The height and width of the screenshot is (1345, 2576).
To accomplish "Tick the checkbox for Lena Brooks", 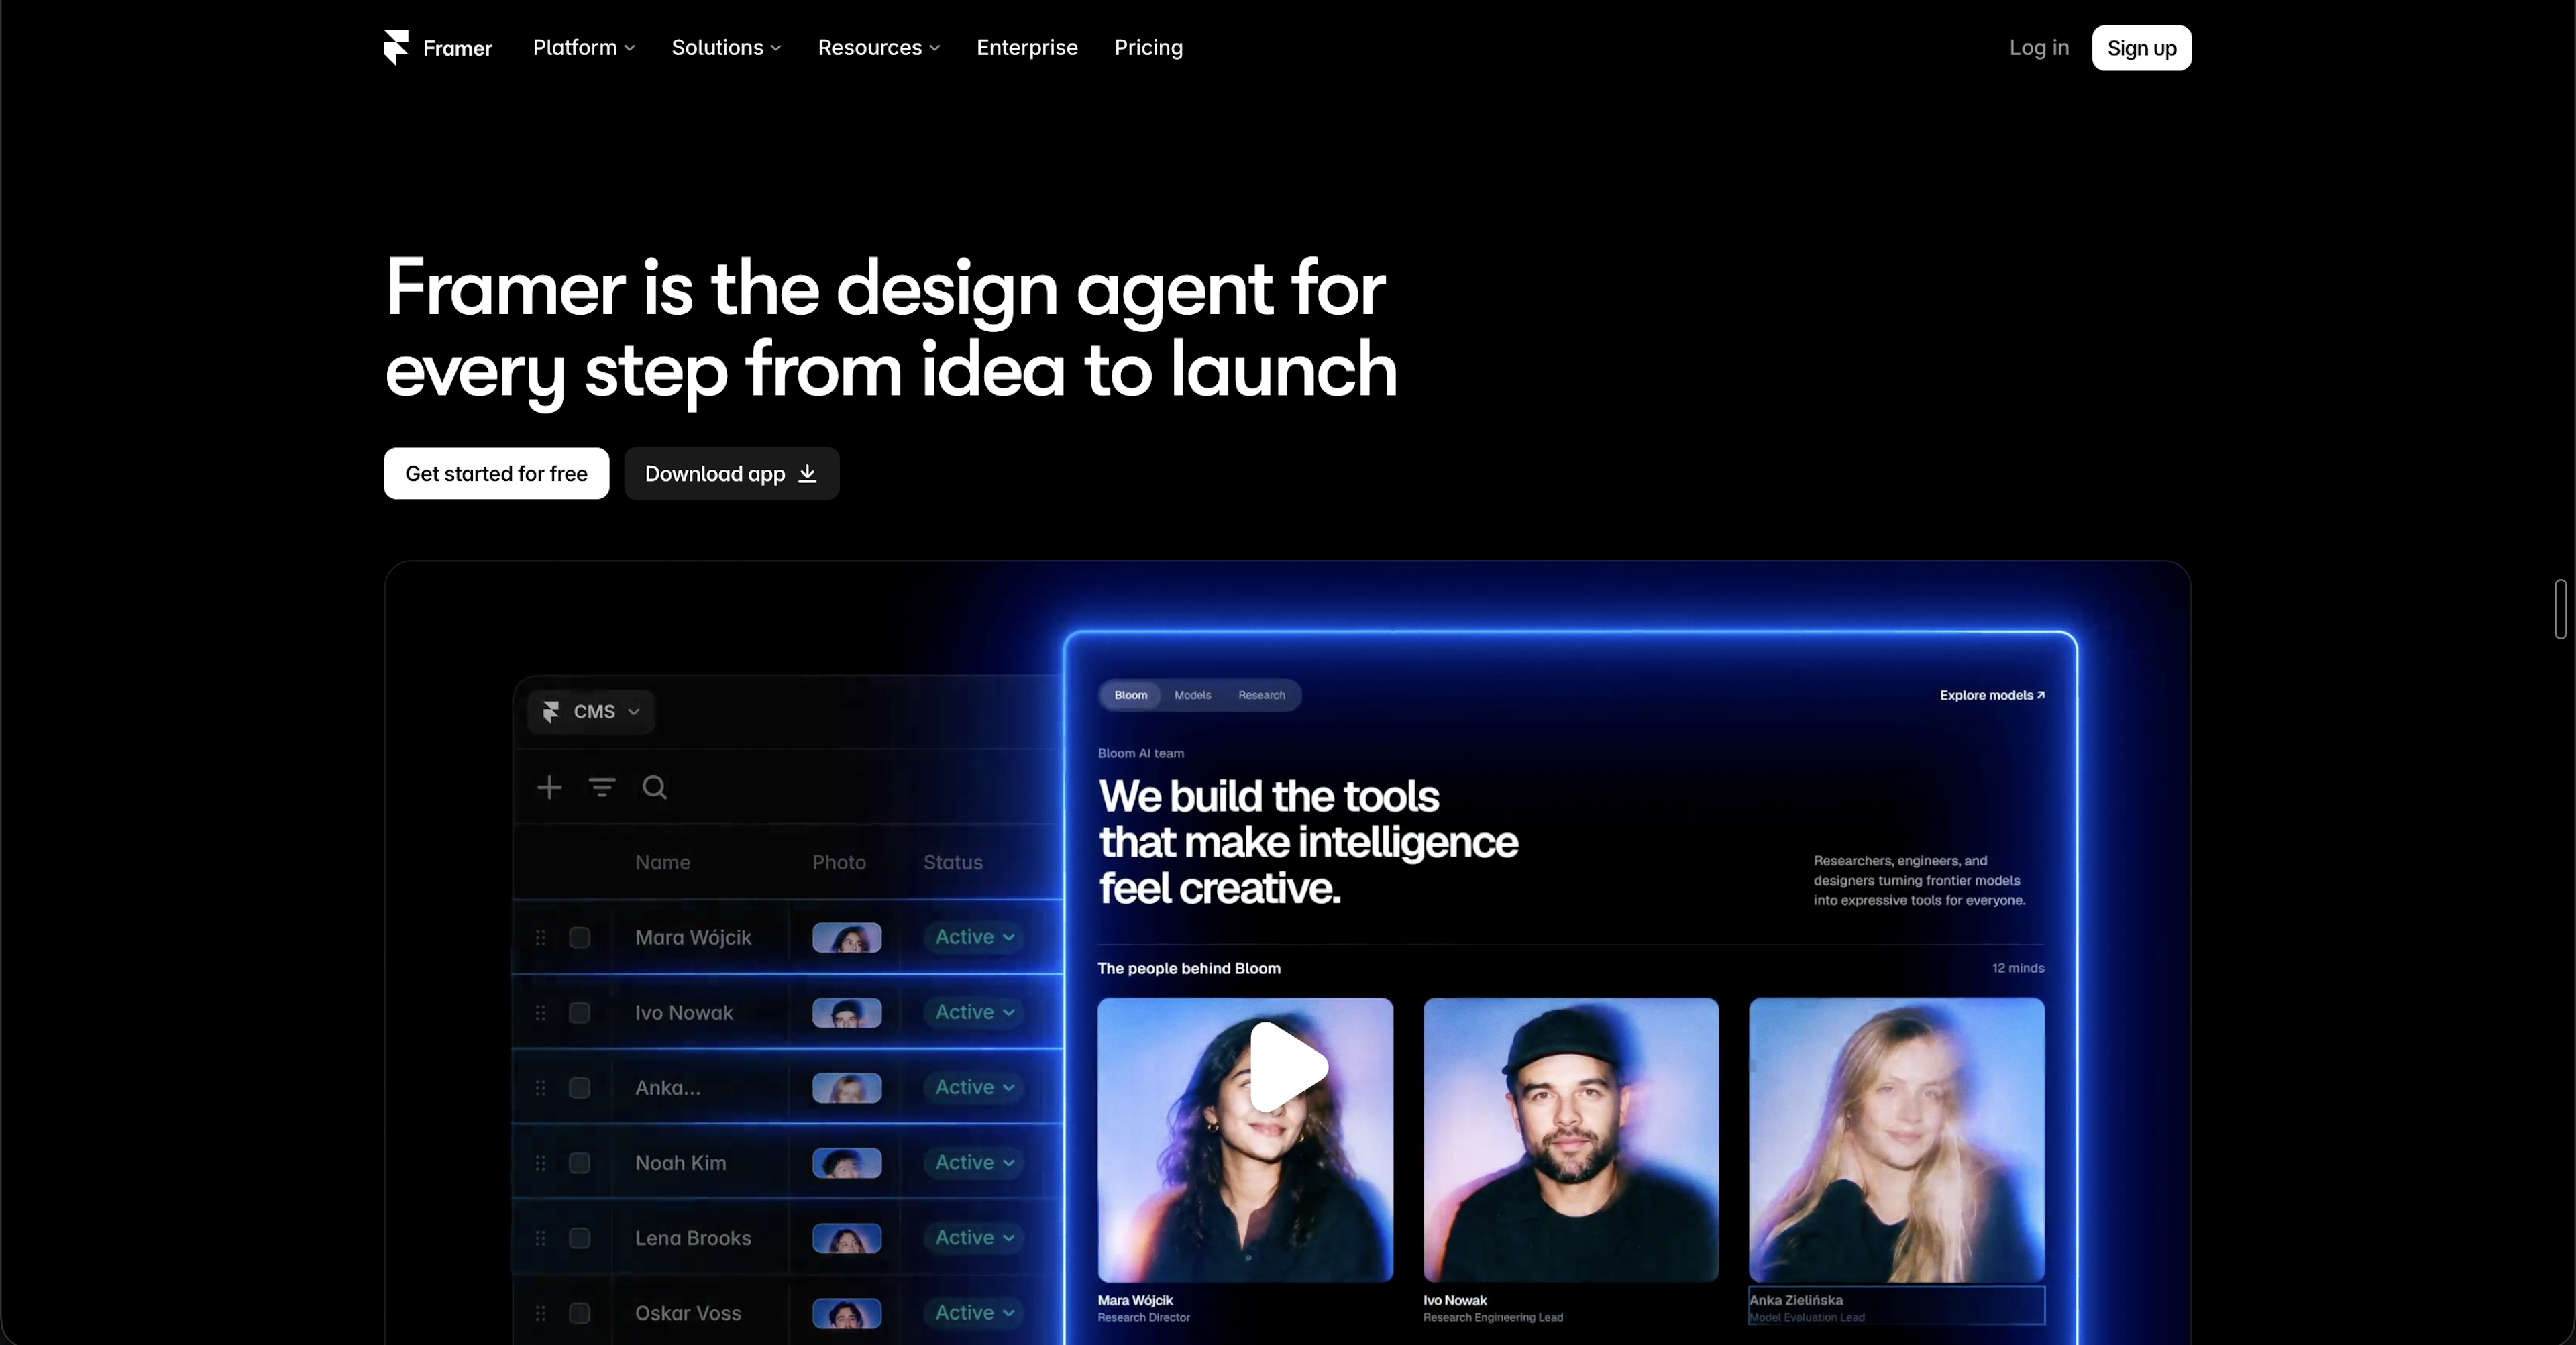I will (580, 1238).
